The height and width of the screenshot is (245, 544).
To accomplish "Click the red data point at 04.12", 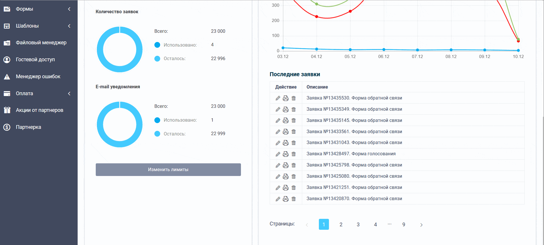I will tap(317, 17).
